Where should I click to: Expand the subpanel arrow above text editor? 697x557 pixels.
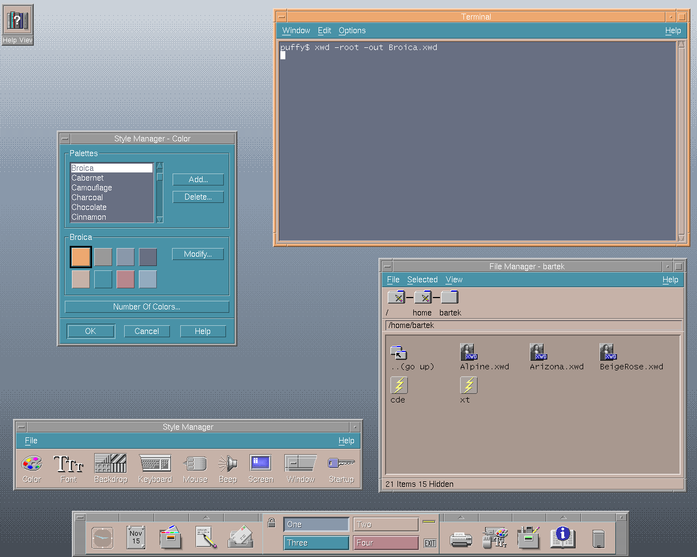pyautogui.click(x=206, y=517)
